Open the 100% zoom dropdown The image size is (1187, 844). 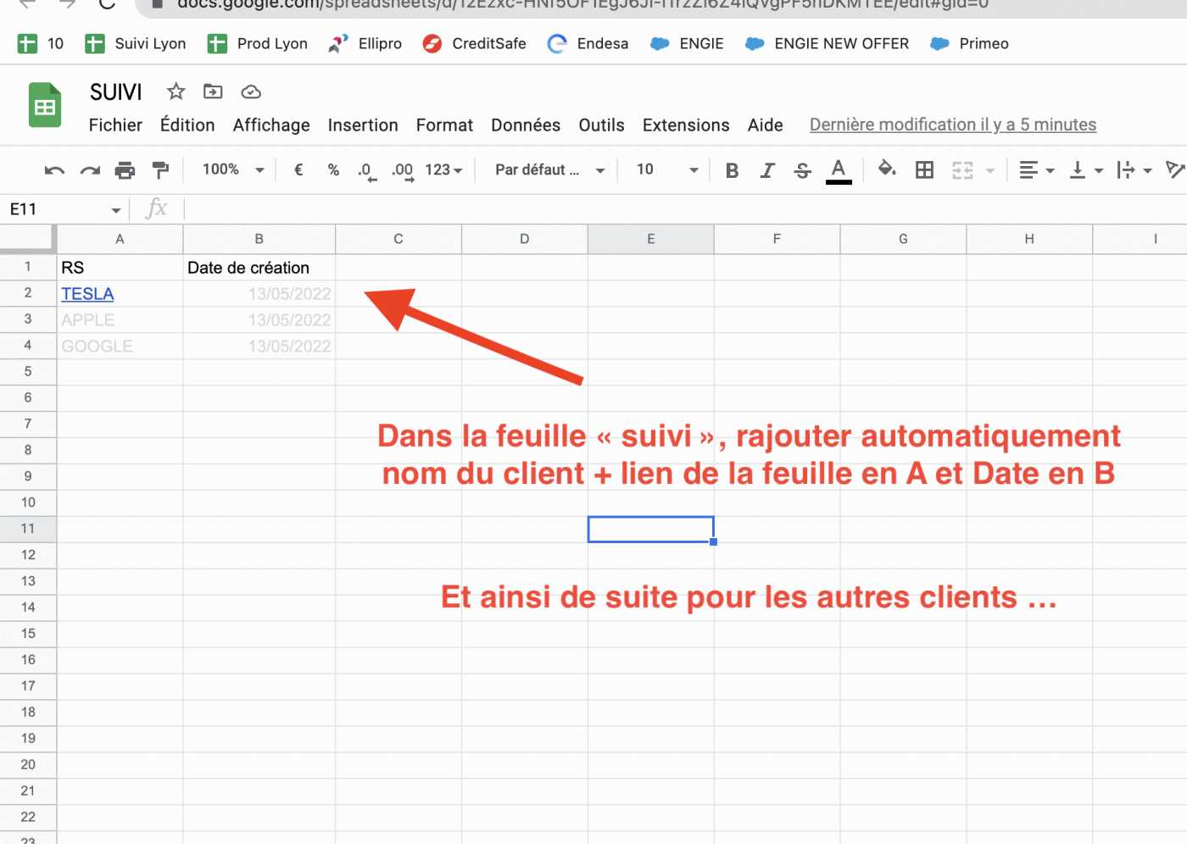pyautogui.click(x=233, y=170)
